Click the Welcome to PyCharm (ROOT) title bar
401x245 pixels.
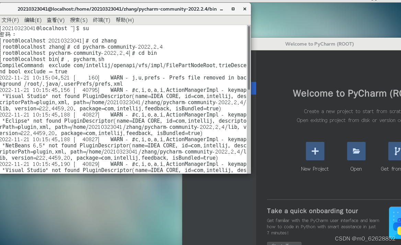coord(326,44)
